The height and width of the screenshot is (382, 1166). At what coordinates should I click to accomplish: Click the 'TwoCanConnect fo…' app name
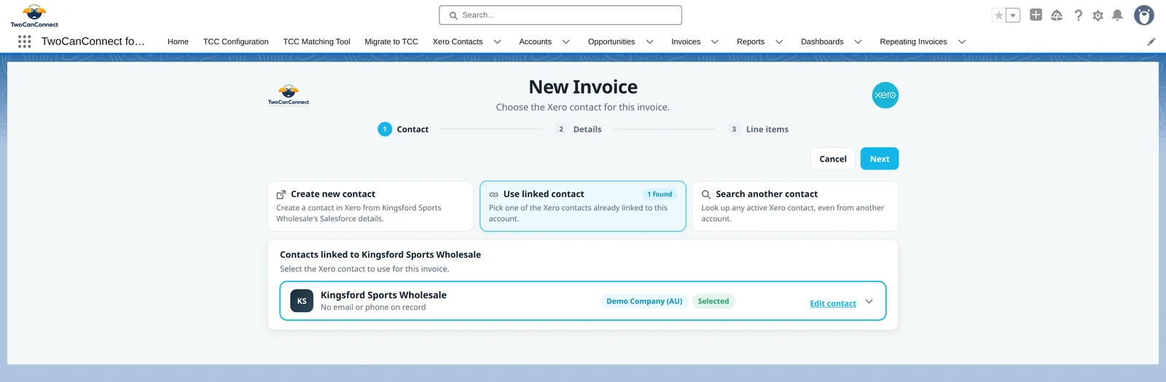(93, 41)
